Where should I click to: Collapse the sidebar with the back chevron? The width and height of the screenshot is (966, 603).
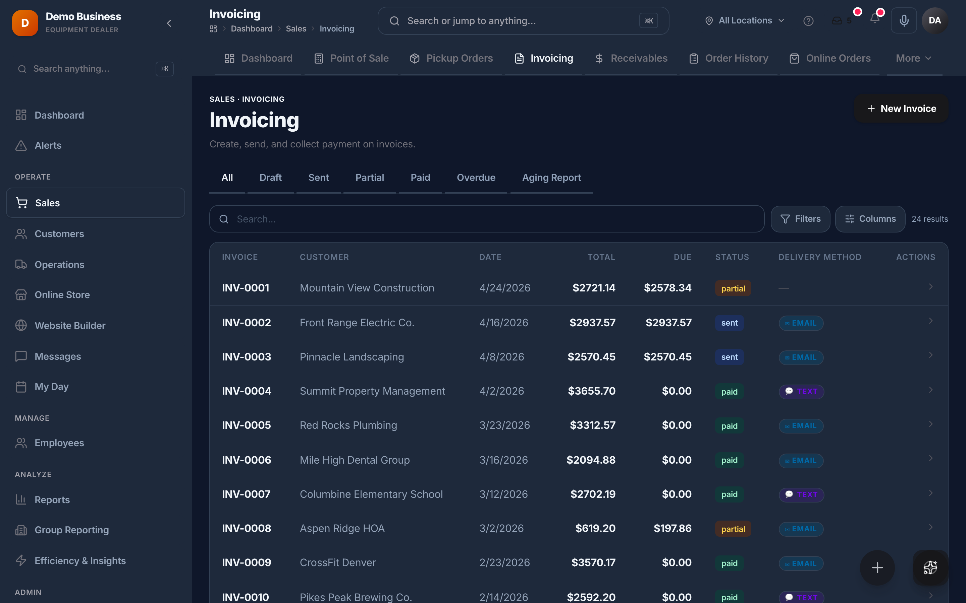click(x=169, y=23)
